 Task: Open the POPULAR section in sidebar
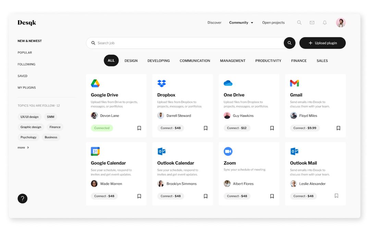25,52
